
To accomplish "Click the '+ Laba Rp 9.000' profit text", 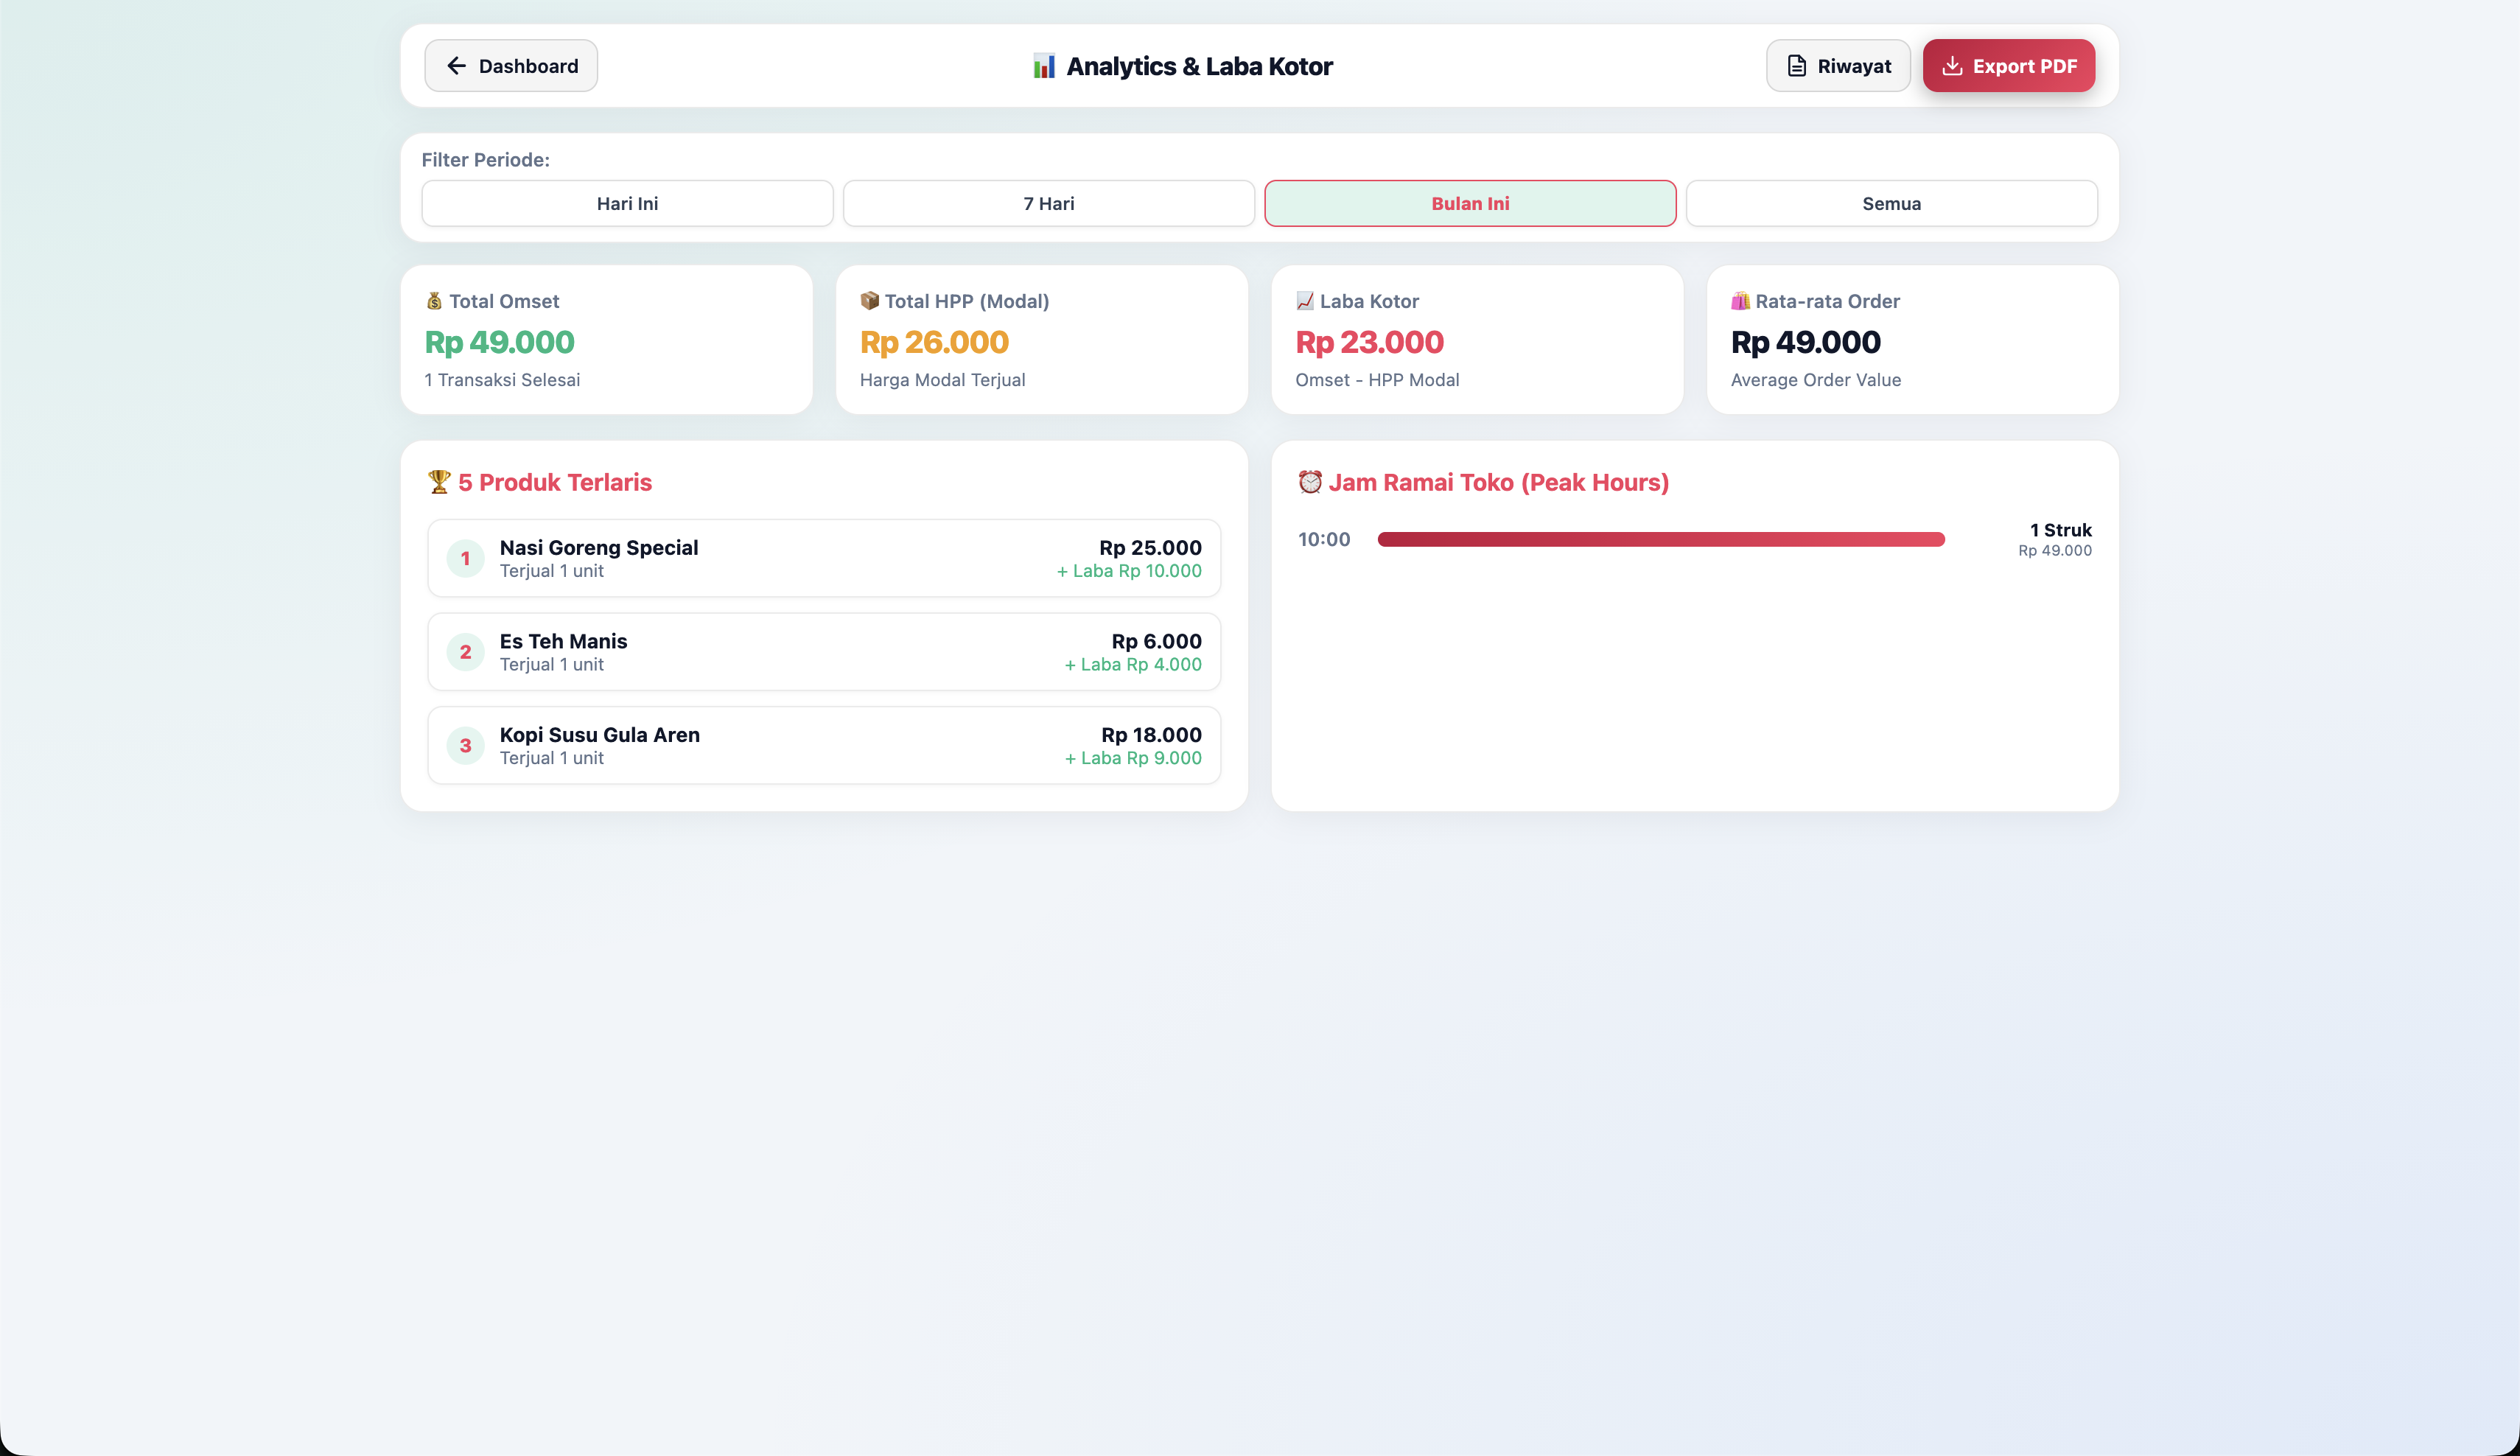I will [1133, 758].
